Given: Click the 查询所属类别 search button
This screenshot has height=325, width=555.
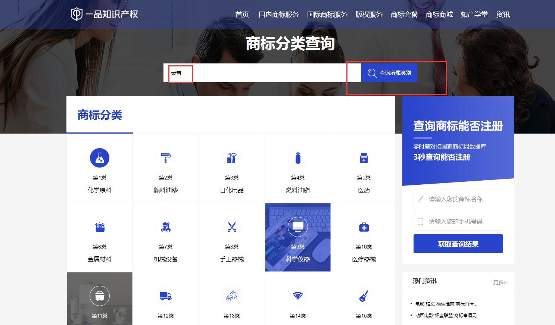Looking at the screenshot, I should point(389,73).
